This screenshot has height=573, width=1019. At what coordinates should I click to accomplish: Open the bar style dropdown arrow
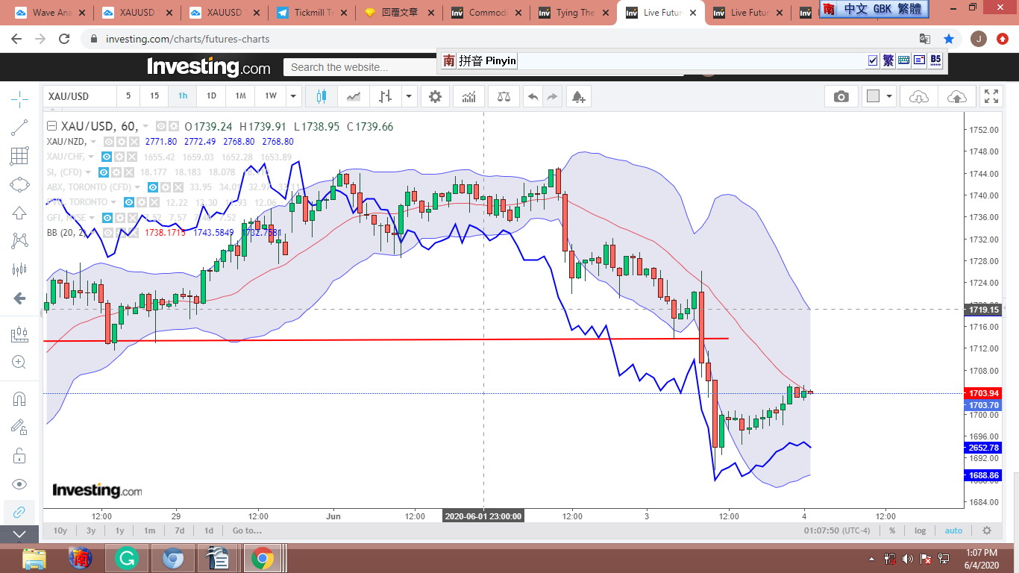[x=409, y=96]
